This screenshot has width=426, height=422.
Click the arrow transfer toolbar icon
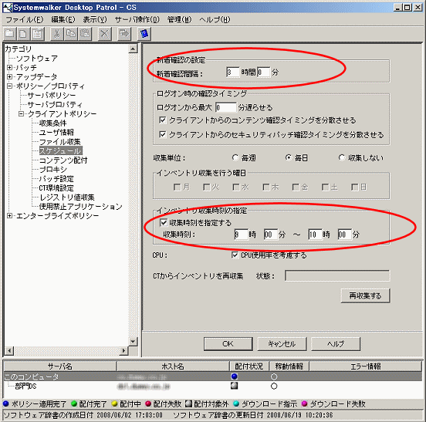point(124,34)
